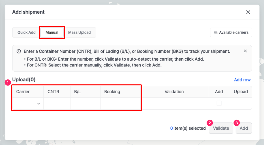The height and width of the screenshot is (145, 264).
Task: Select the Manual tab
Action: click(x=52, y=32)
